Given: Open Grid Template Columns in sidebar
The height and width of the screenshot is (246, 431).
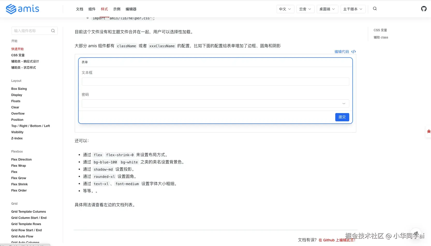Looking at the screenshot, I should point(28,212).
